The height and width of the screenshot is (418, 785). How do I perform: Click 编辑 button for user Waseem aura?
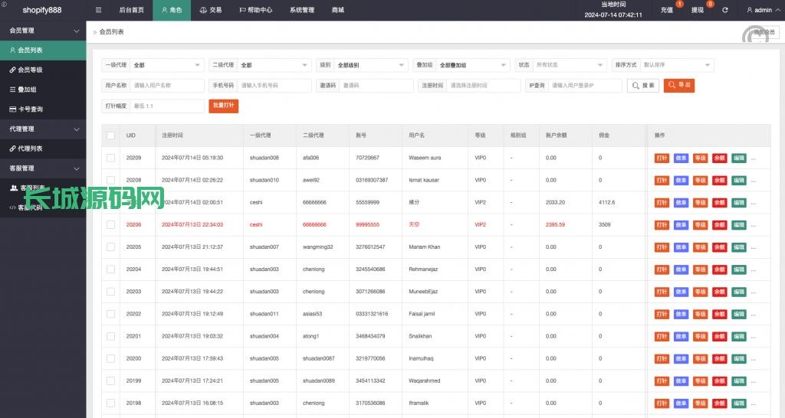tap(738, 158)
